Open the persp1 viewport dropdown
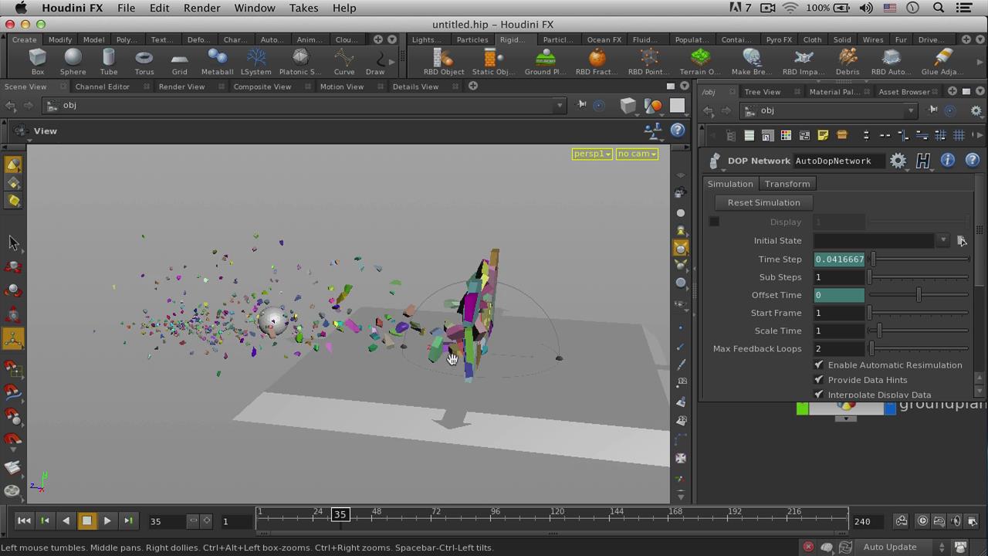The image size is (988, 556). pos(592,154)
